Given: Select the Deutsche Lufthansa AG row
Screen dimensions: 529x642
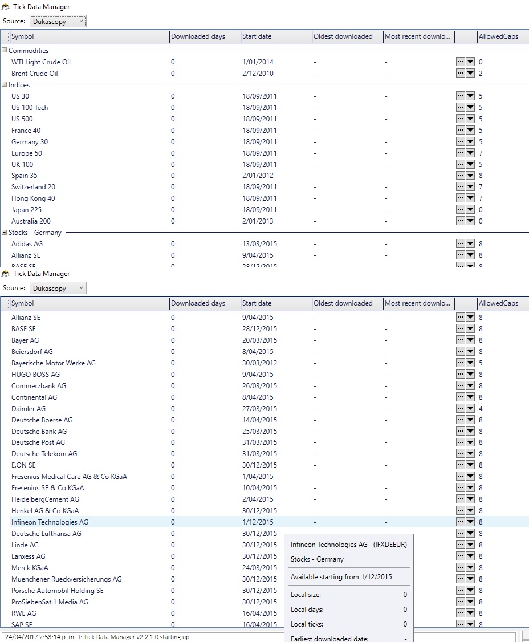Looking at the screenshot, I should click(46, 534).
